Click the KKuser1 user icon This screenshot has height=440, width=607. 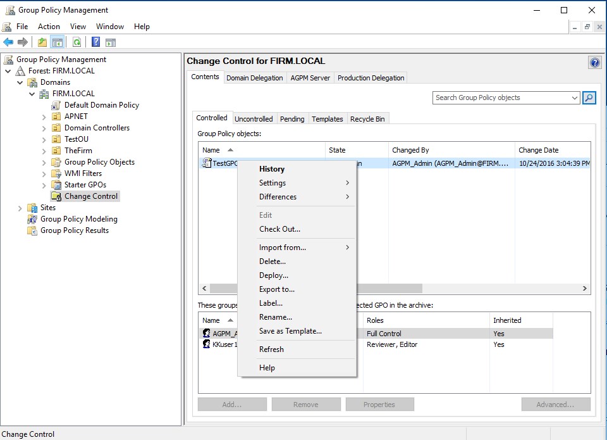pyautogui.click(x=207, y=344)
